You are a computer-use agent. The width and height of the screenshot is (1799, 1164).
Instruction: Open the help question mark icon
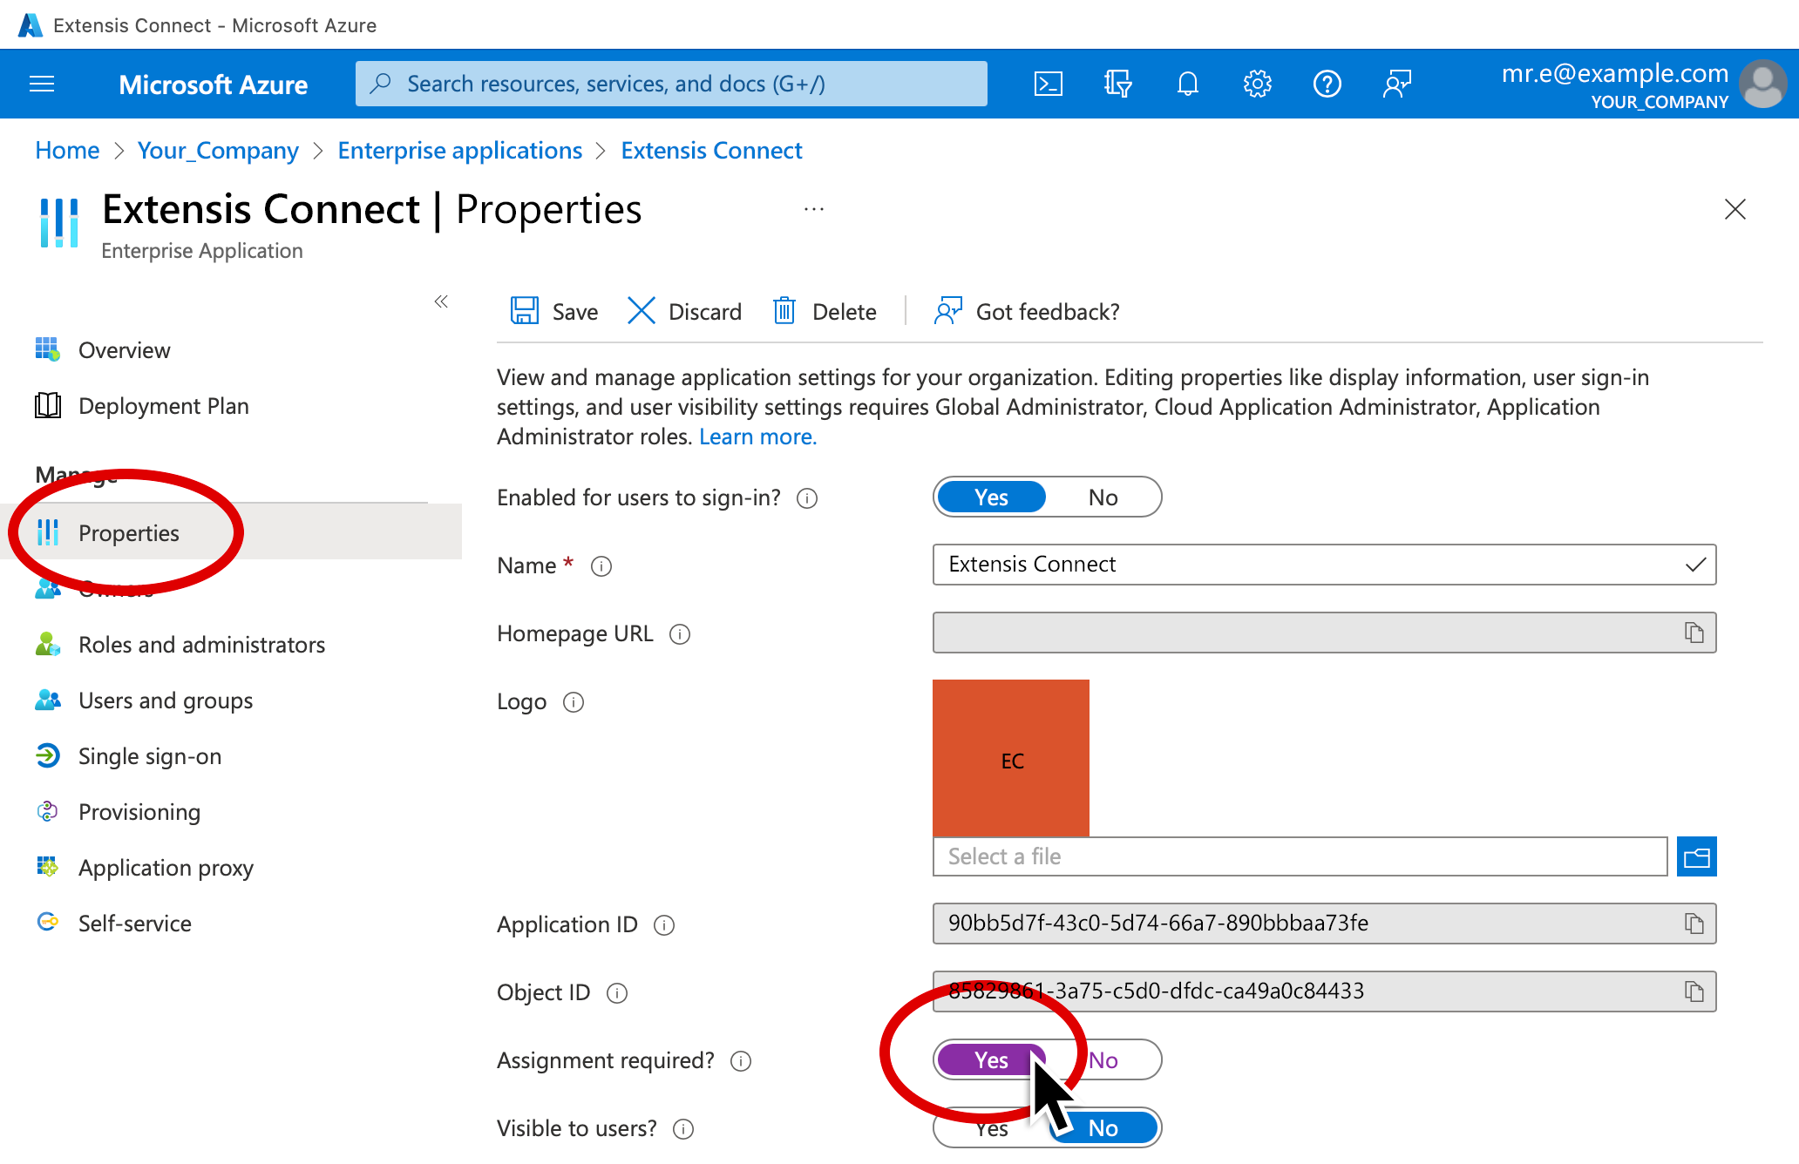pos(1327,84)
